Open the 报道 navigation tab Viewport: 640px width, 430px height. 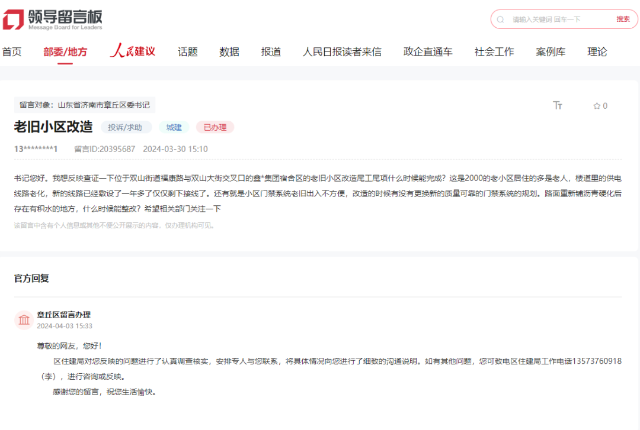pos(271,52)
